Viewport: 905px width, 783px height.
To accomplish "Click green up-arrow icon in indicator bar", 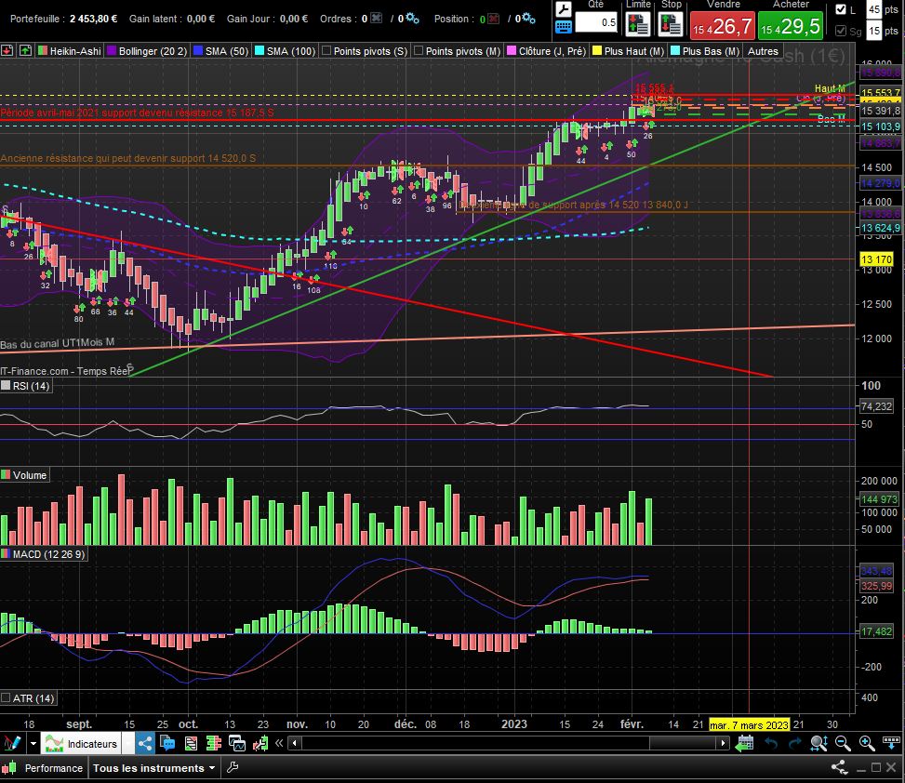I will click(25, 51).
